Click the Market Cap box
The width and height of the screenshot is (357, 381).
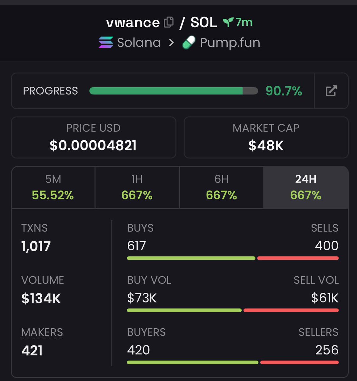coord(266,137)
